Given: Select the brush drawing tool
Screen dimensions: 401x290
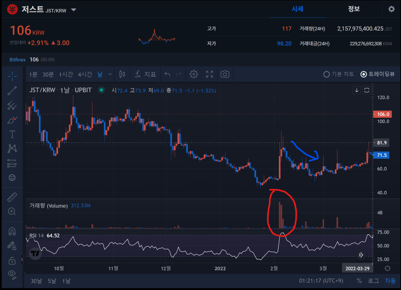Looking at the screenshot, I should coord(12,120).
